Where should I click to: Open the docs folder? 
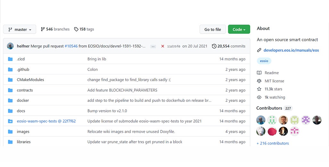tap(21, 111)
